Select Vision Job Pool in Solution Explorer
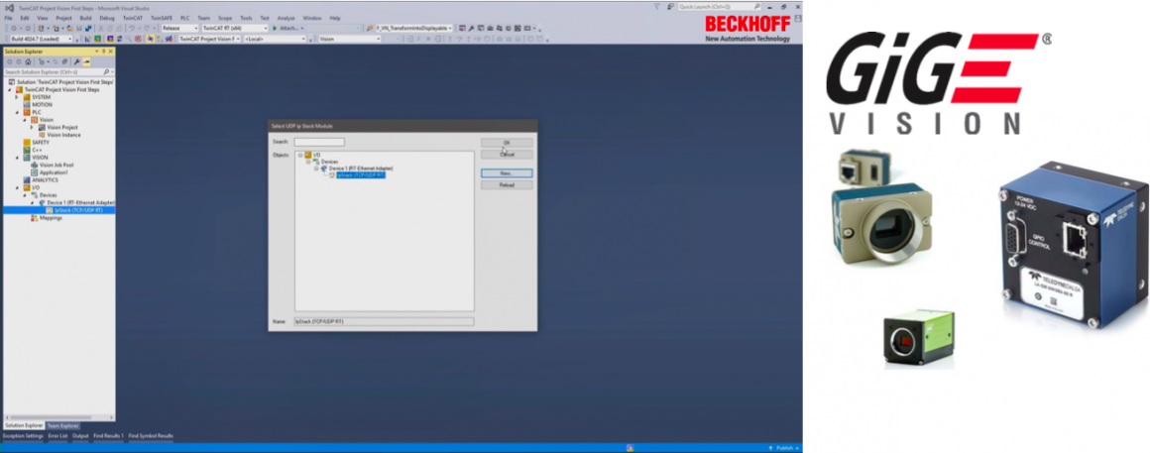The image size is (1150, 453). click(x=57, y=165)
